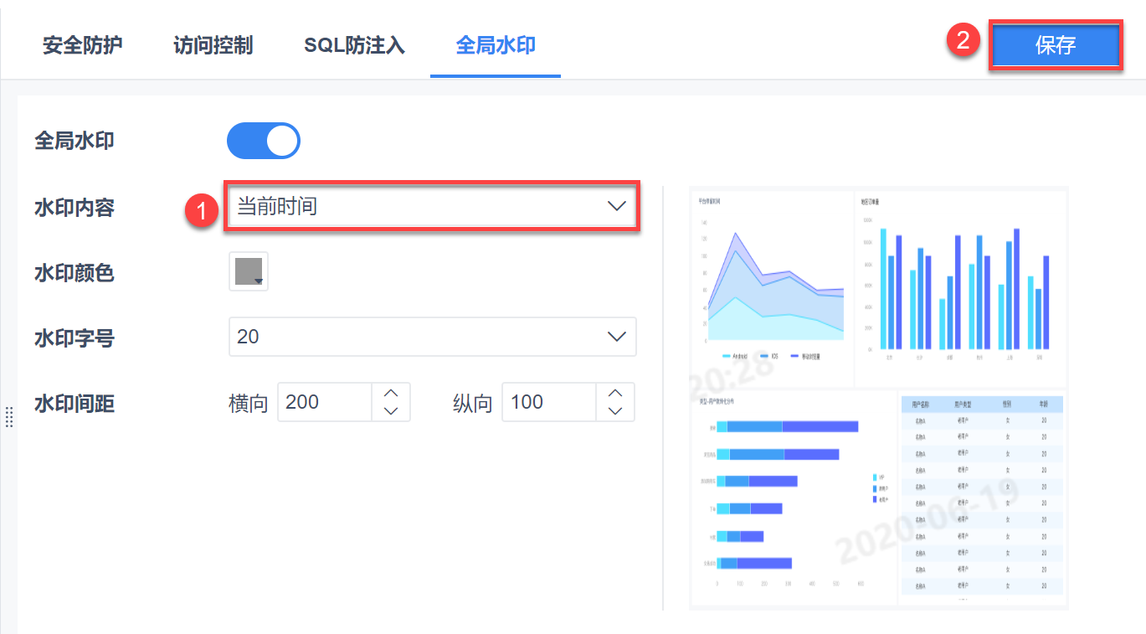This screenshot has height=634, width=1146.
Task: Select the 全局水印 tab
Action: click(496, 45)
